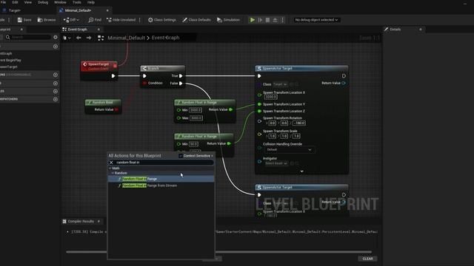
Task: Click Random Bool Return Value pin
Action: [116, 109]
